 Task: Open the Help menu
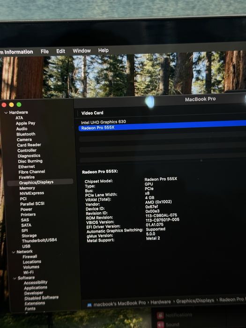click(104, 51)
